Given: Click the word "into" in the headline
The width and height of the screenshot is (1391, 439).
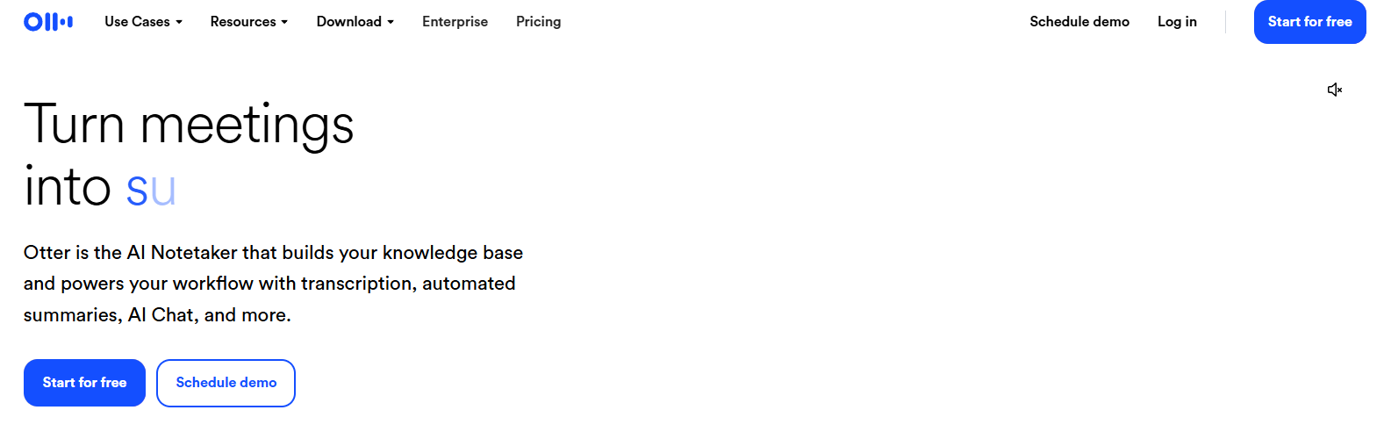Looking at the screenshot, I should (x=68, y=187).
